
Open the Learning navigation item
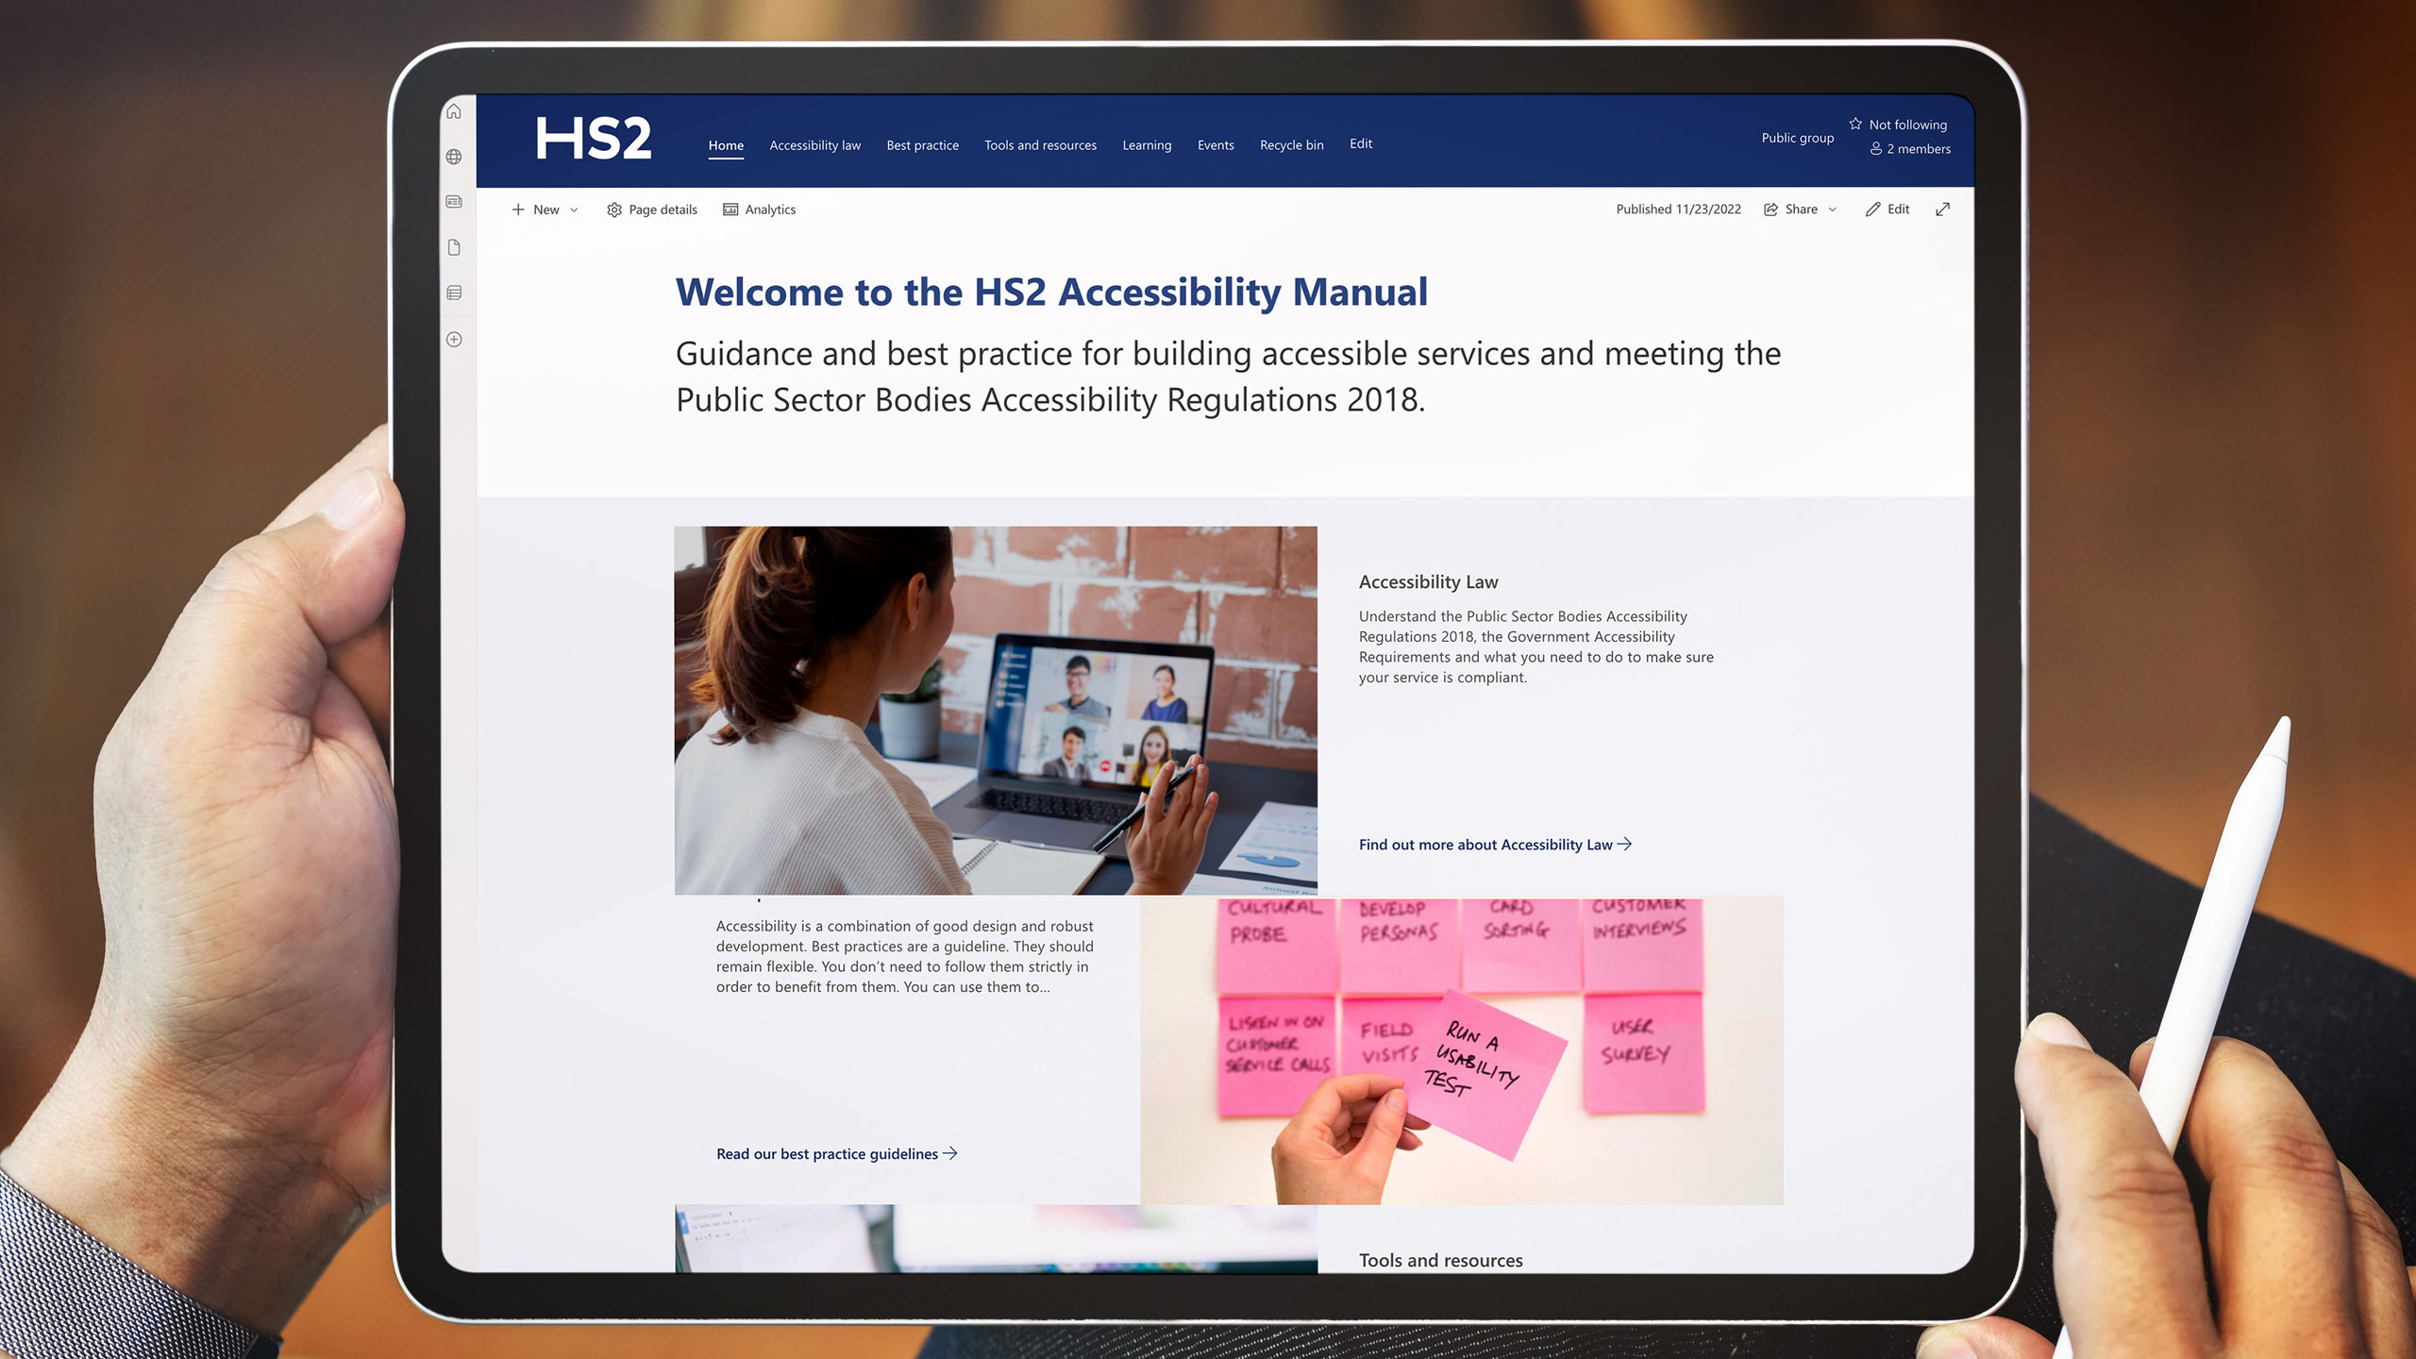(1147, 145)
